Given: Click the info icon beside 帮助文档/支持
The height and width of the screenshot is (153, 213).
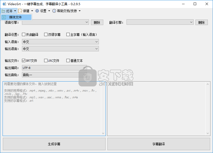Looking at the screenshot, I should (x=54, y=11).
